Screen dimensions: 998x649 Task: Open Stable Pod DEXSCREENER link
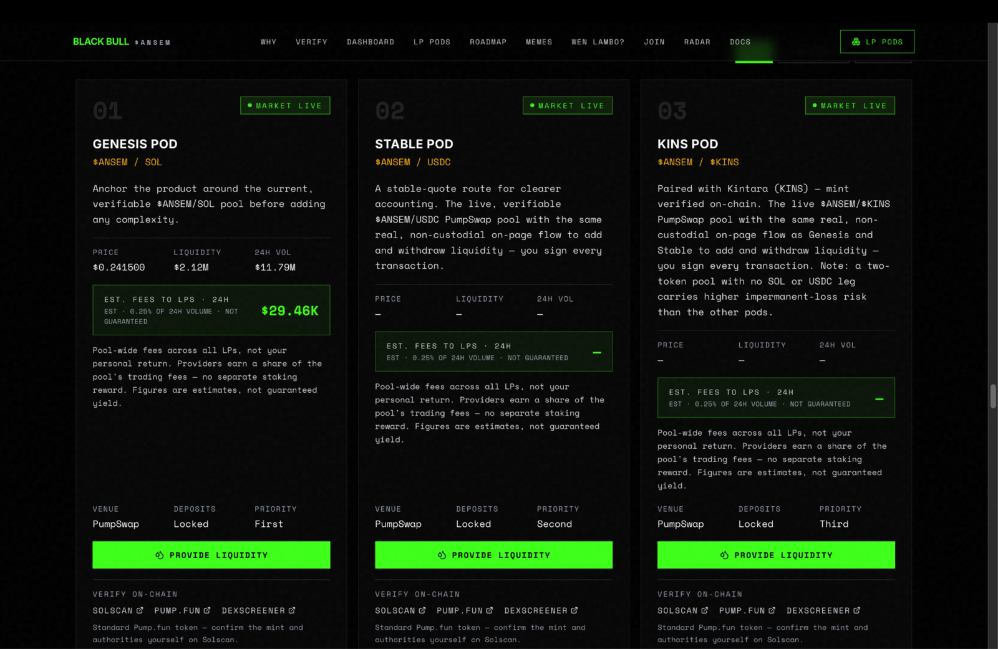click(541, 610)
